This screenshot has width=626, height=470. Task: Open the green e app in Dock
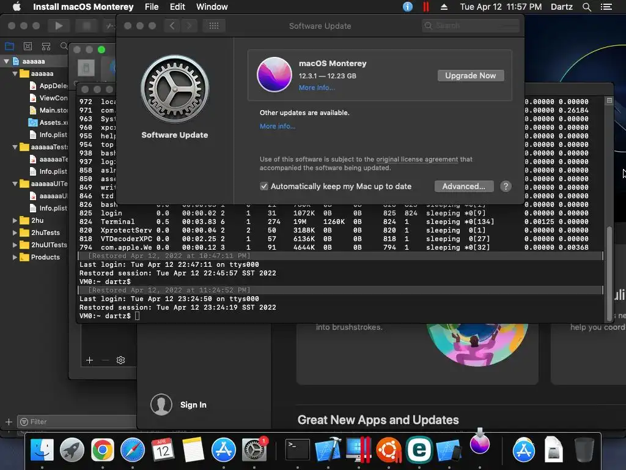coord(419,450)
